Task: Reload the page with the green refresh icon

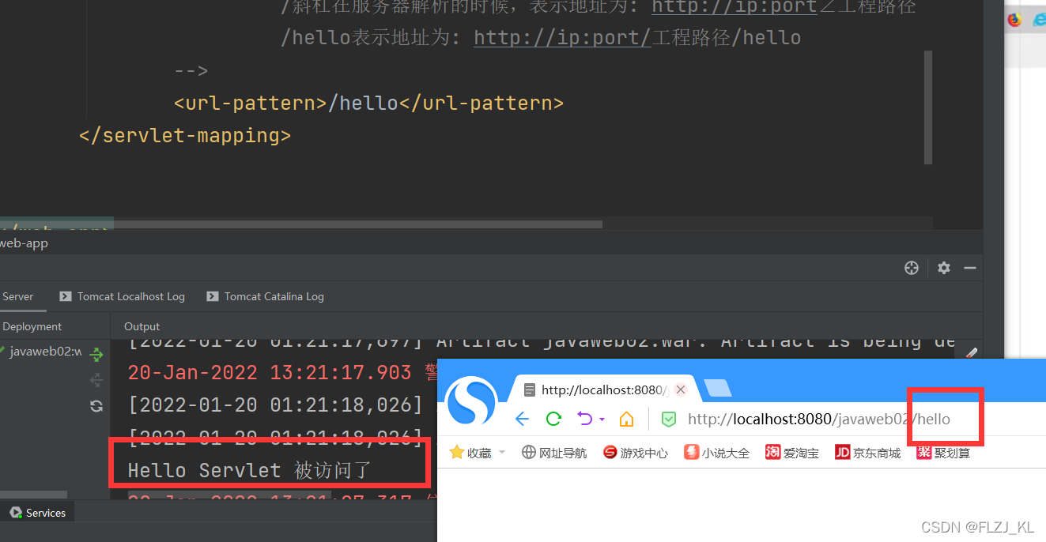Action: point(553,419)
